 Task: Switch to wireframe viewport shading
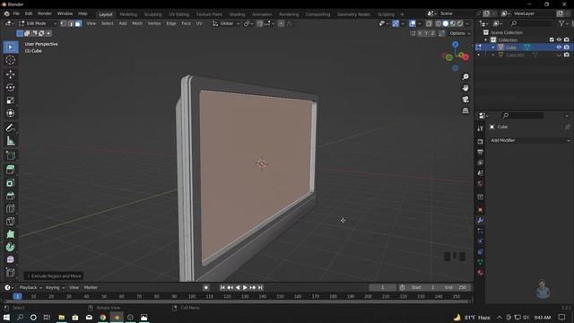pyautogui.click(x=439, y=23)
